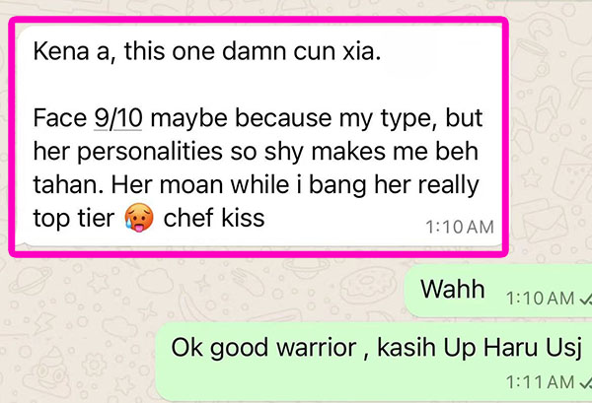This screenshot has height=403, width=592.
Task: Click the poop emoji doodle on wallpaper
Action: [46, 372]
